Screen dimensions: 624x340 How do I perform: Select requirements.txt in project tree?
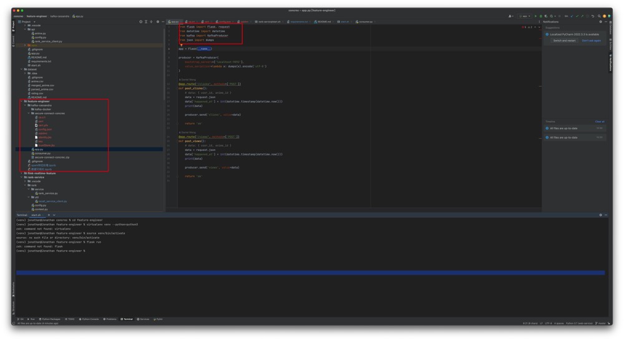[x=39, y=61]
